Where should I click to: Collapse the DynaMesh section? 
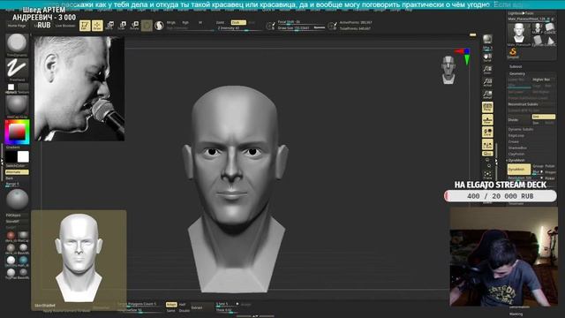point(516,161)
